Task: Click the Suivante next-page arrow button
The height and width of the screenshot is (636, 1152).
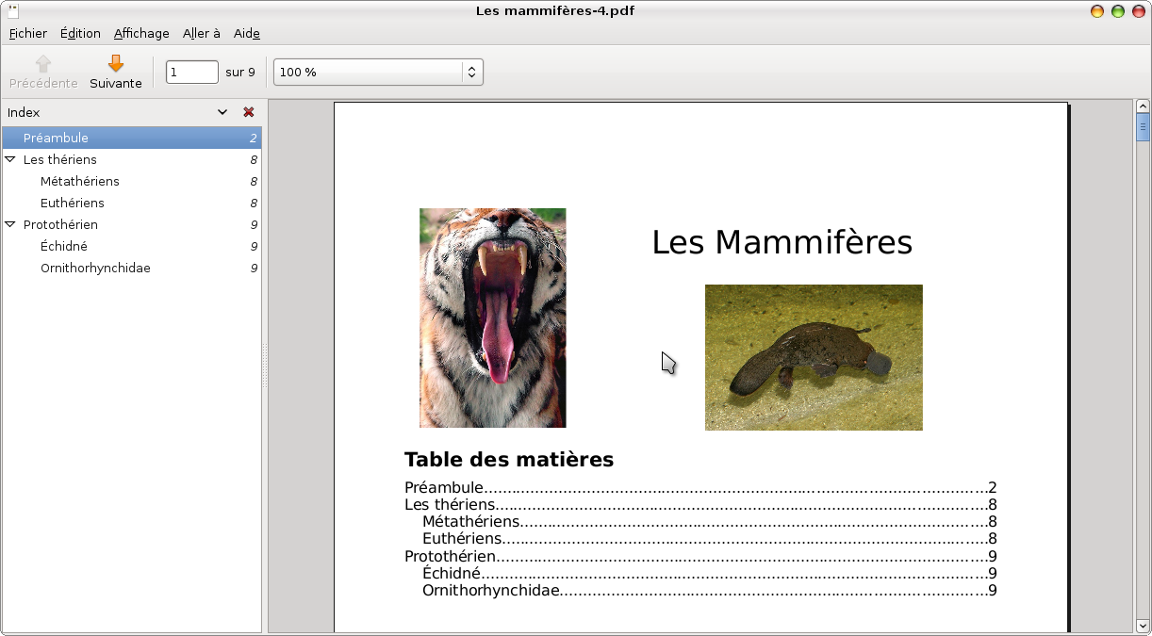Action: (x=116, y=72)
